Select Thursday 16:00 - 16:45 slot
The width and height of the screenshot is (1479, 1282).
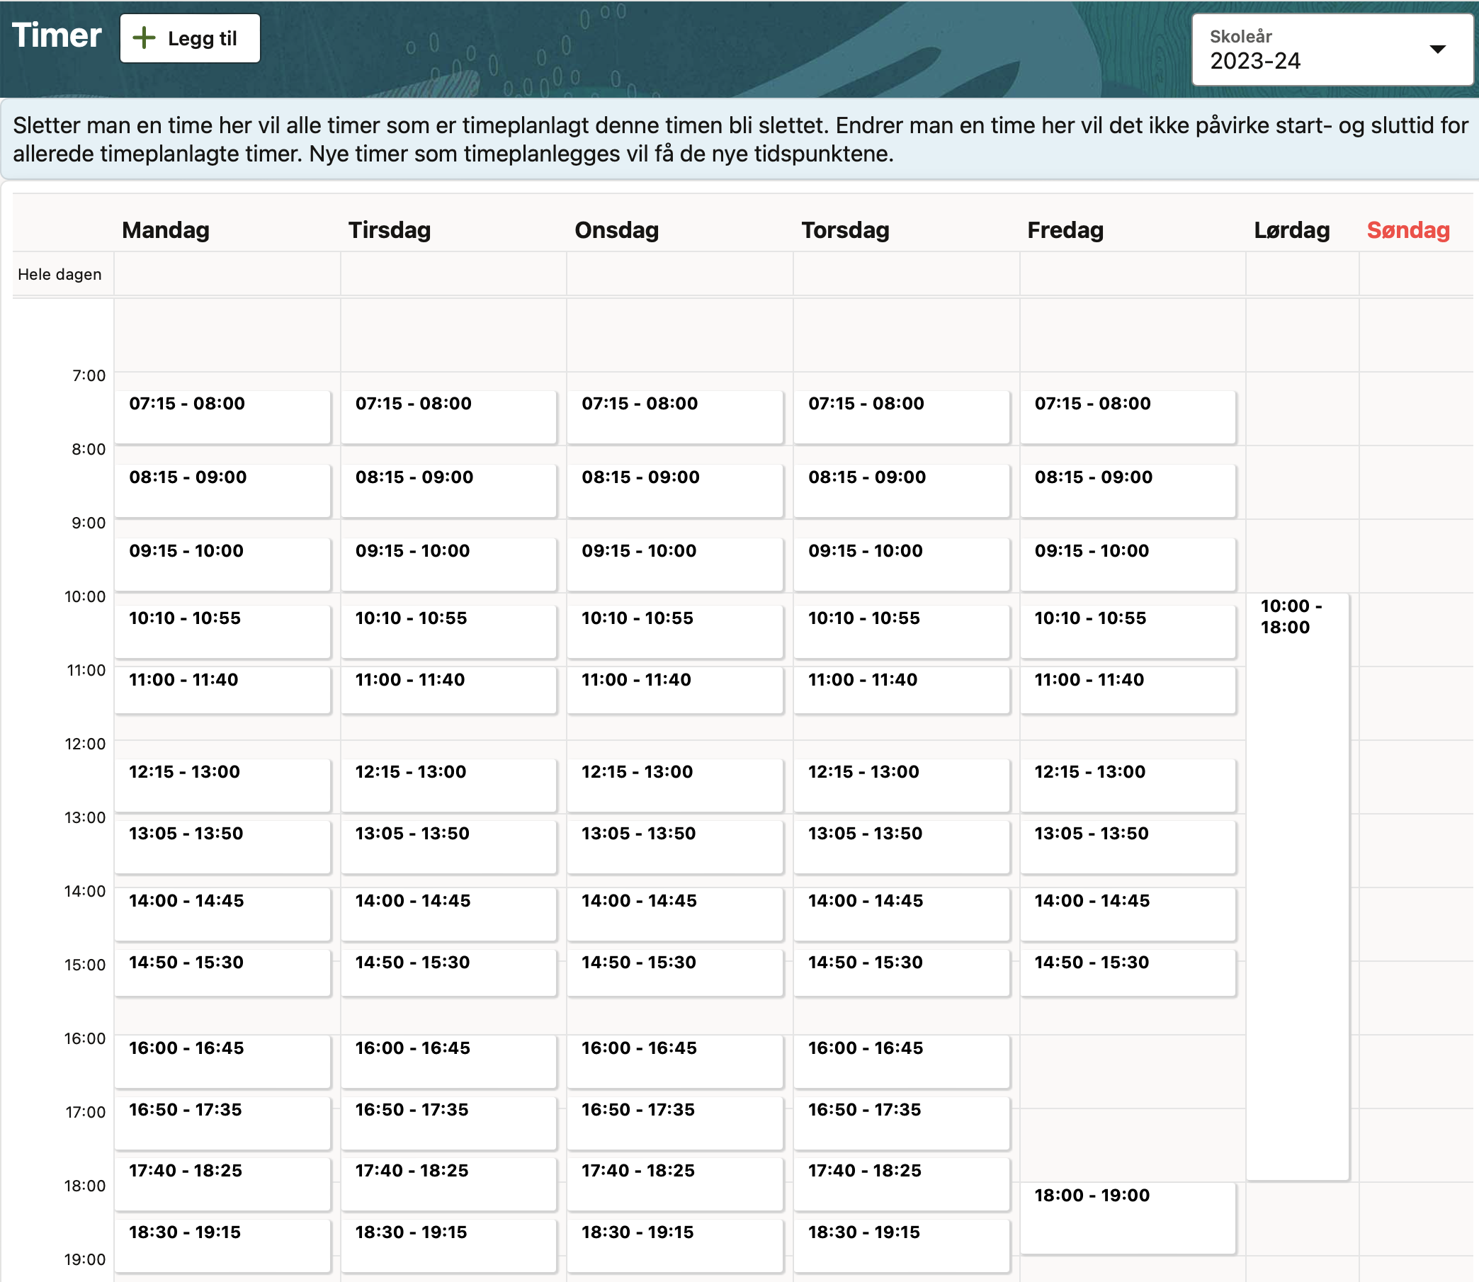click(x=901, y=1060)
